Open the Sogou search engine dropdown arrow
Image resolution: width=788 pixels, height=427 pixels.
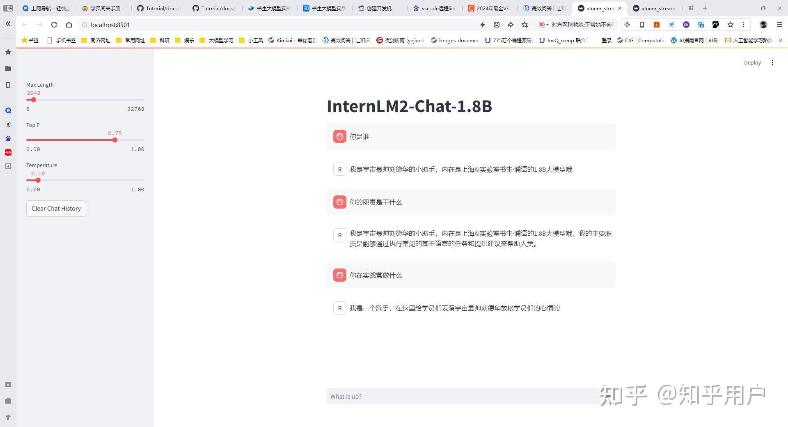[547, 25]
